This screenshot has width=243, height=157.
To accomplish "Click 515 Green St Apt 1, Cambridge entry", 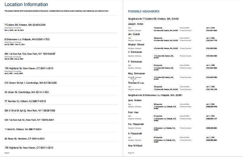I will 30,83.
